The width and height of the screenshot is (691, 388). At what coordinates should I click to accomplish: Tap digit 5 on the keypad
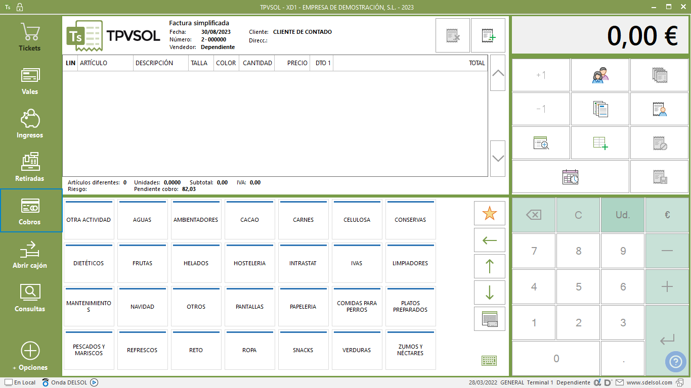[x=578, y=286]
